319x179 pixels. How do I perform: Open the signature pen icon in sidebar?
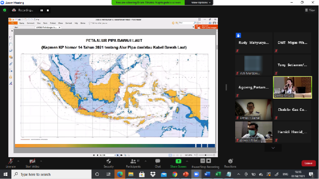click(x=11, y=83)
